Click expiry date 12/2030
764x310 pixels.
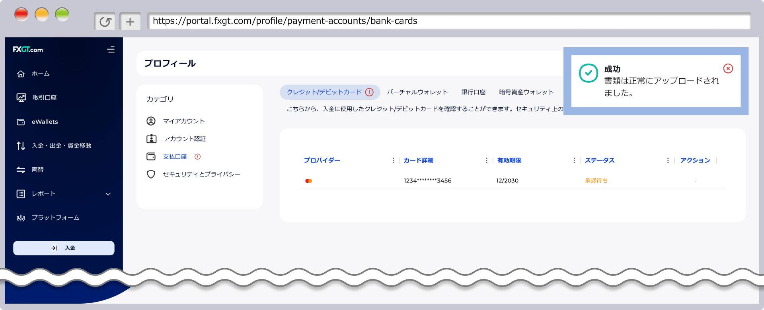[x=507, y=181]
